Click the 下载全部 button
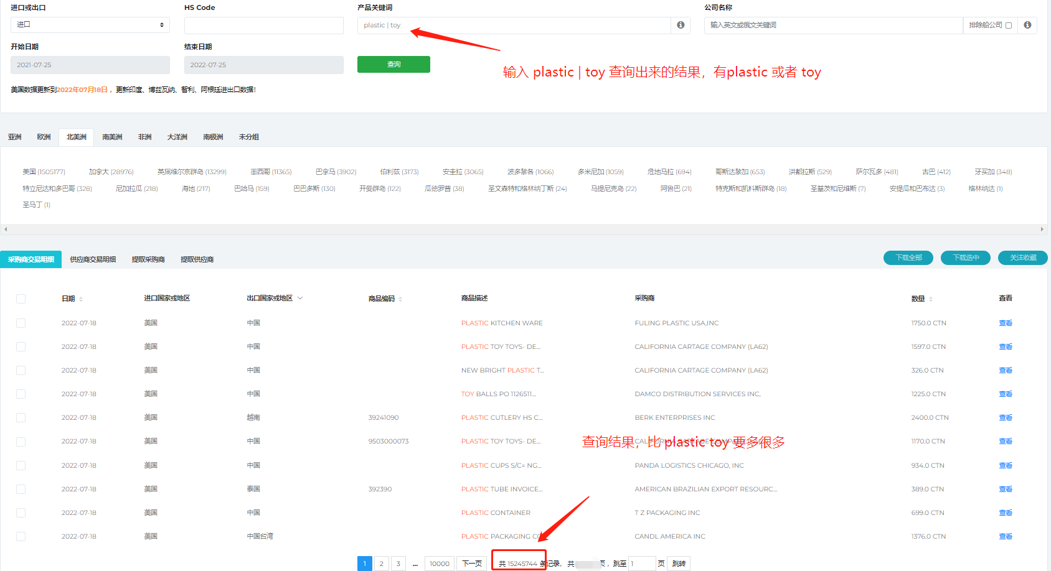The height and width of the screenshot is (571, 1051). 908,258
